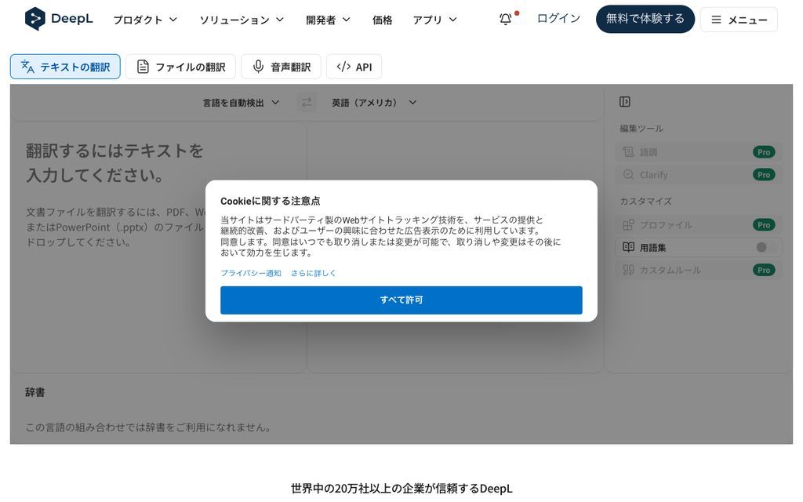Open the notifications bell icon
The width and height of the screenshot is (803, 502).
click(x=506, y=19)
